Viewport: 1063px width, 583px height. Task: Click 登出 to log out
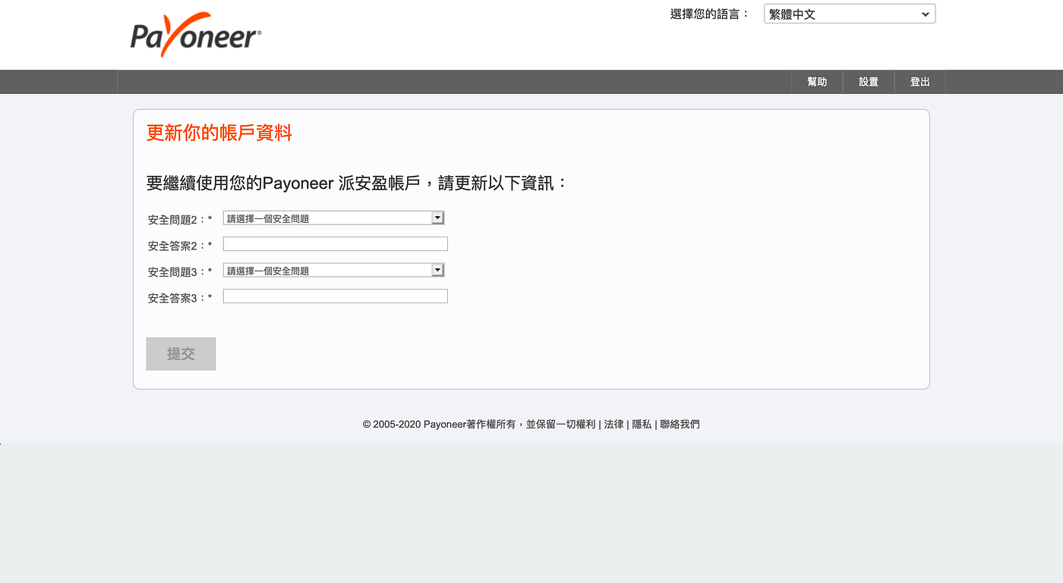pos(920,82)
